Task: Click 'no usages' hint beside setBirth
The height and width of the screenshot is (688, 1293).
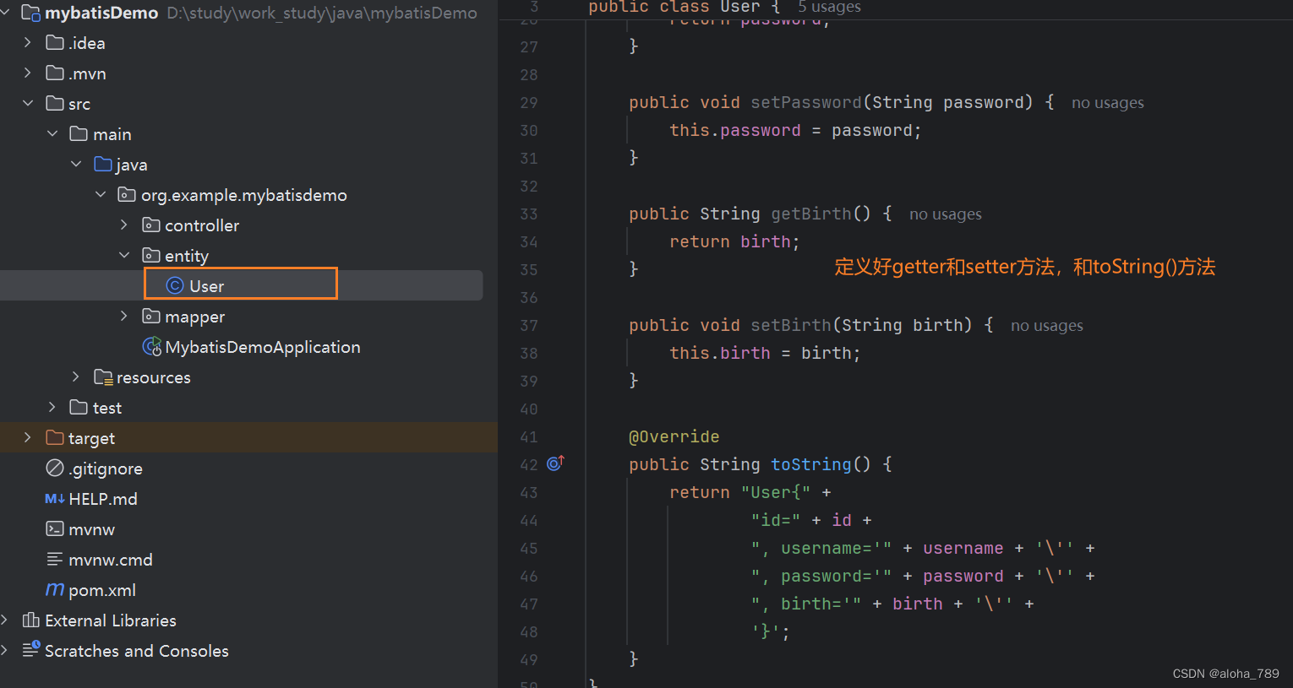Action: pos(1047,326)
